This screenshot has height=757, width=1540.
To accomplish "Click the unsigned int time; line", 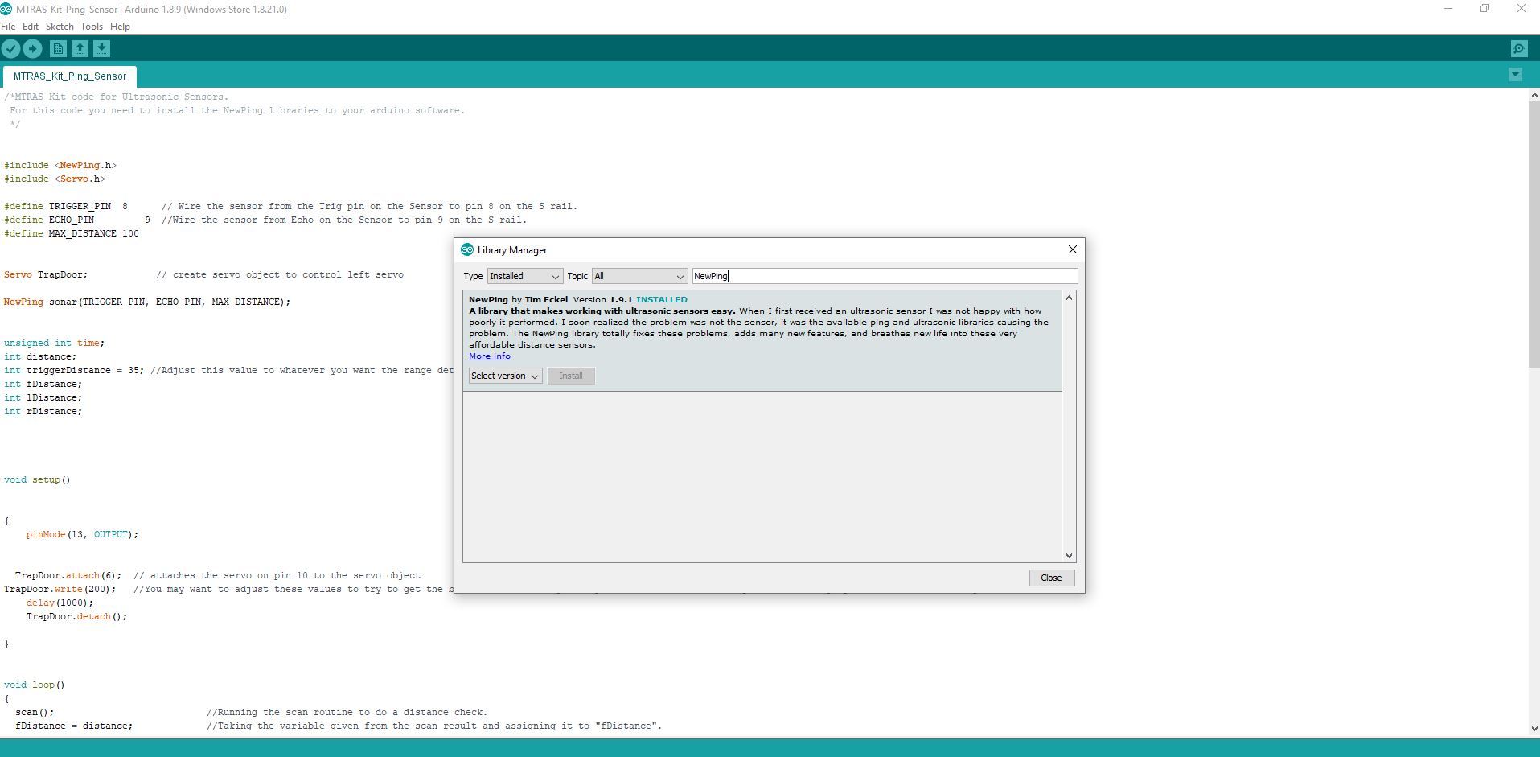I will tap(54, 343).
